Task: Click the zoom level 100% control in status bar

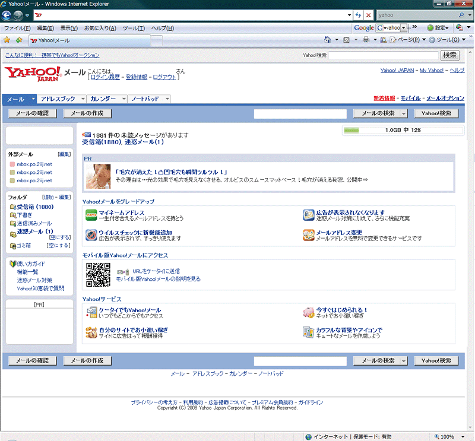Action: (449, 436)
